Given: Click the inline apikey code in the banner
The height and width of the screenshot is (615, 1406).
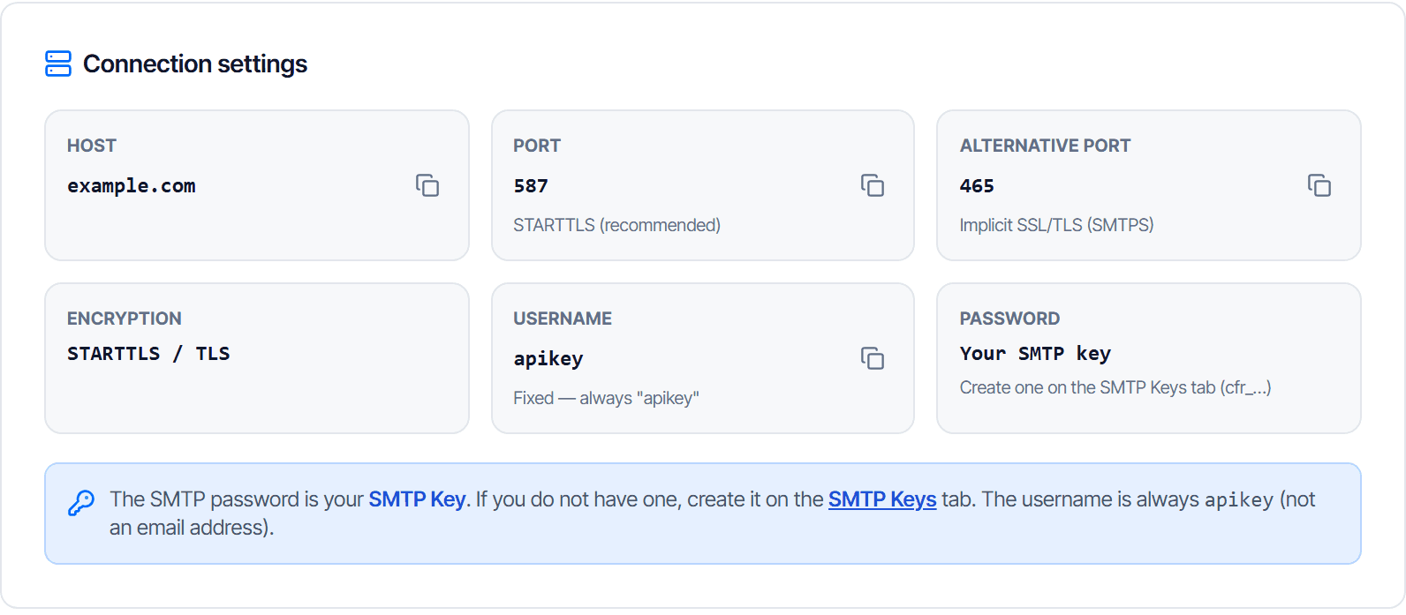Looking at the screenshot, I should (1239, 500).
